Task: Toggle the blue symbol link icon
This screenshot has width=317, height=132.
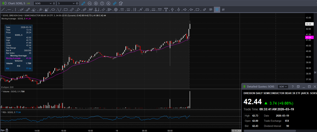Action: pyautogui.click(x=114, y=3)
